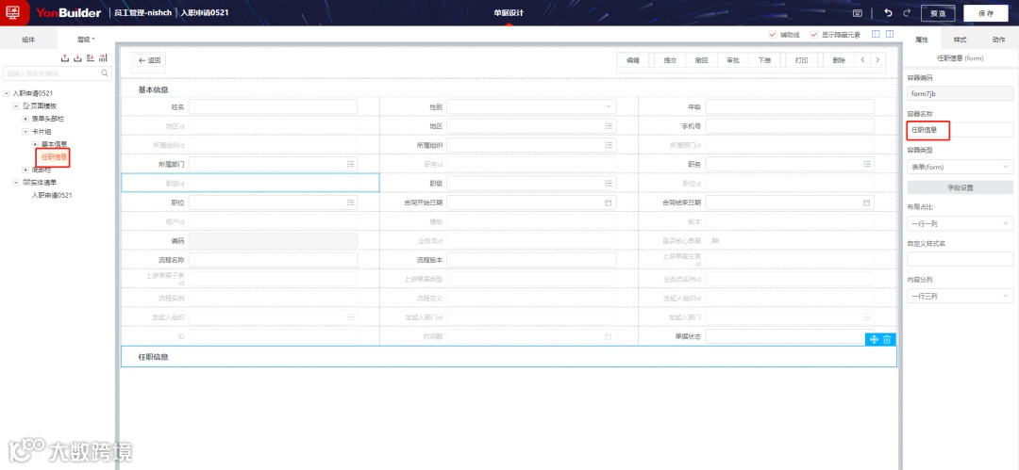This screenshot has width=1019, height=470.
Task: Open calendar icon of 合同结束日期
Action: [866, 203]
